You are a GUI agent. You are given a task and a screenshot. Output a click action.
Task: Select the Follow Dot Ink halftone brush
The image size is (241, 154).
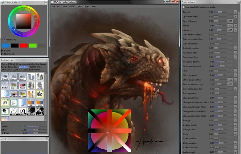31,111
